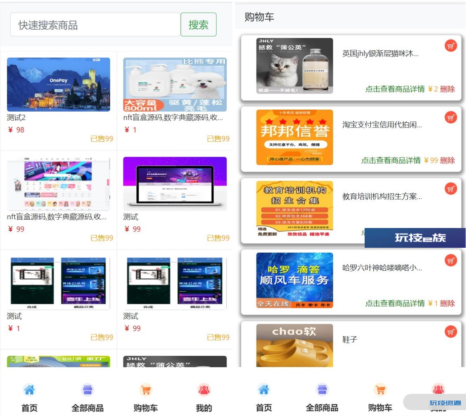Tap the 全部商品 store icon on the product list screen
The width and height of the screenshot is (466, 416).
click(87, 390)
